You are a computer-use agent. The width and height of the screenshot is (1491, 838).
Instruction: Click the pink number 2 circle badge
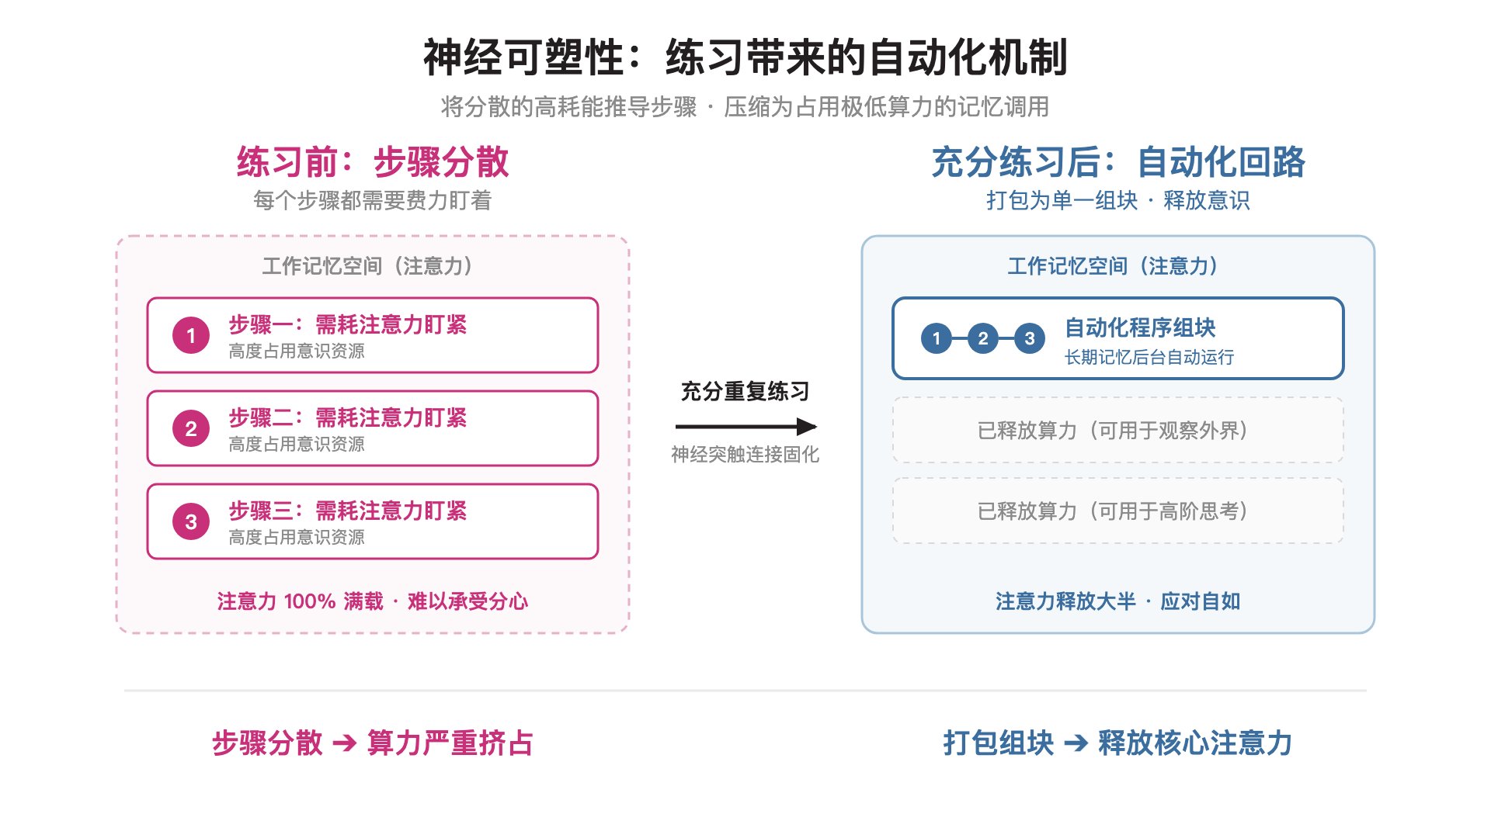click(191, 429)
